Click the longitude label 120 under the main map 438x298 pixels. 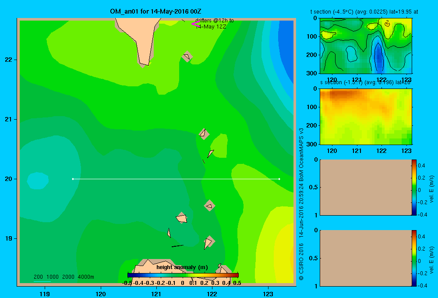pyautogui.click(x=101, y=294)
